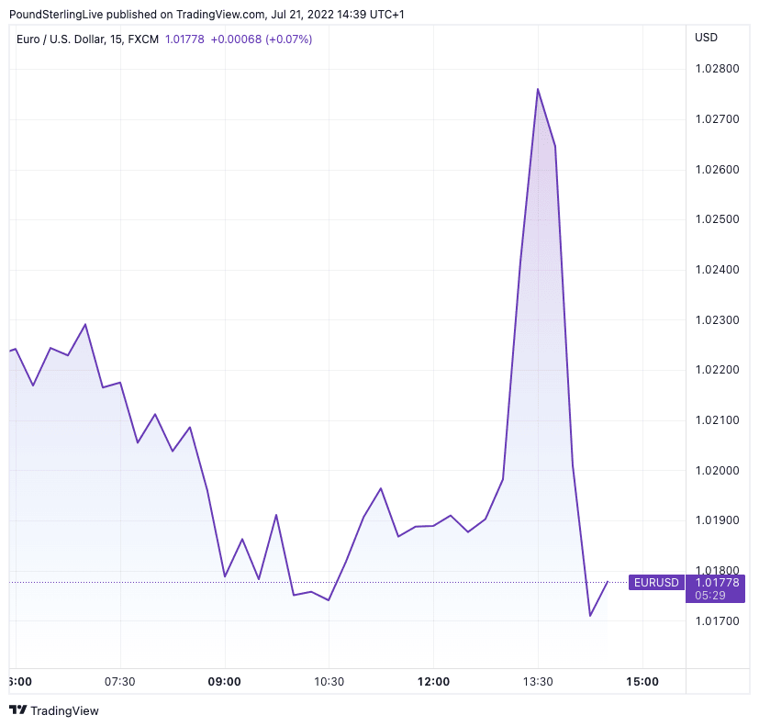
Task: Click the PoundSterlingLive published header text
Action: coord(206,15)
